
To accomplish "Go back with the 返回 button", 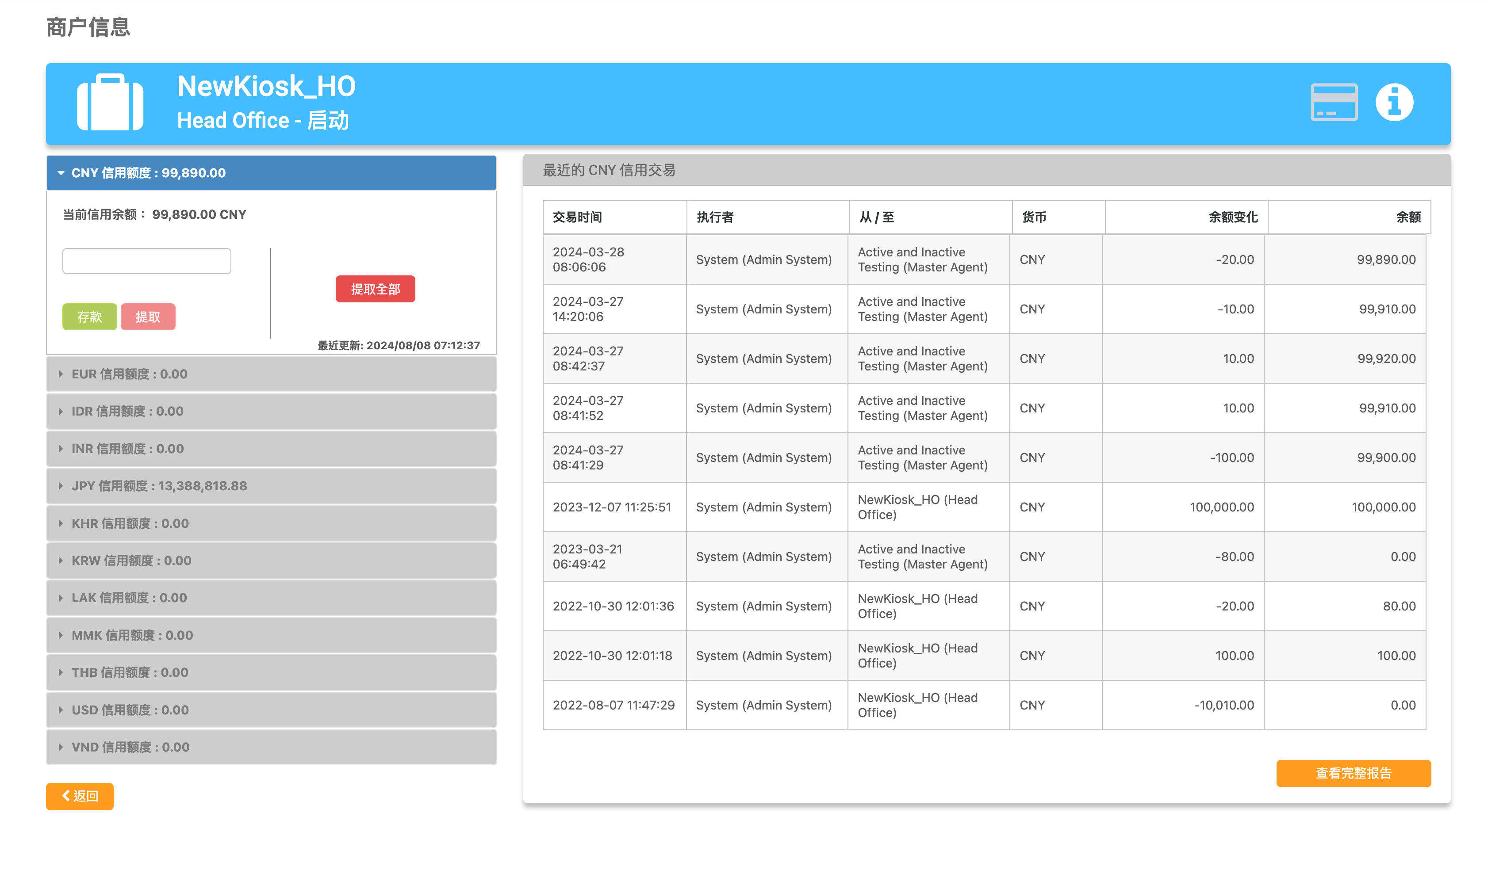I will (x=79, y=796).
